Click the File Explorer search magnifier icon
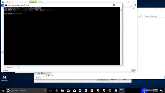 (134, 9)
